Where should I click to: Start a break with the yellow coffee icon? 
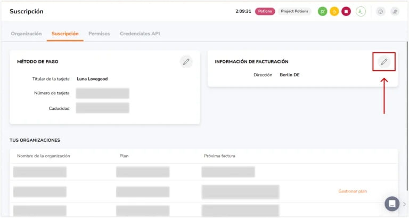pyautogui.click(x=334, y=12)
